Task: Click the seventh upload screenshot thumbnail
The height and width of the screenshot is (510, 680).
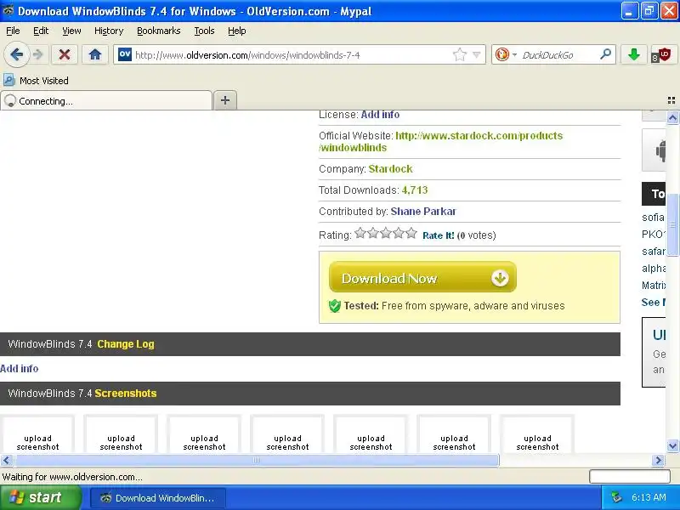Action: coord(537,434)
